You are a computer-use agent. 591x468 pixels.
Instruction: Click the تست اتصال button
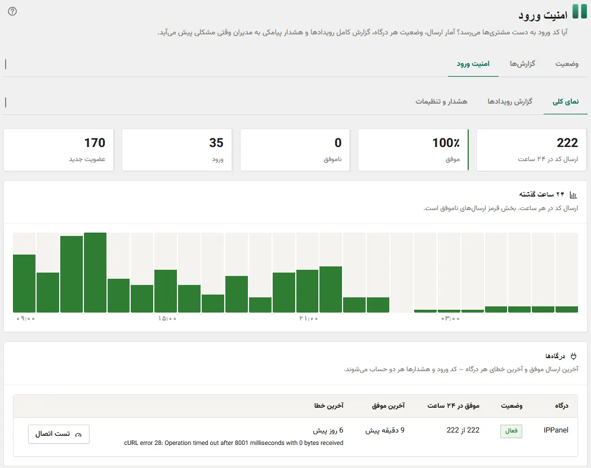click(x=59, y=434)
